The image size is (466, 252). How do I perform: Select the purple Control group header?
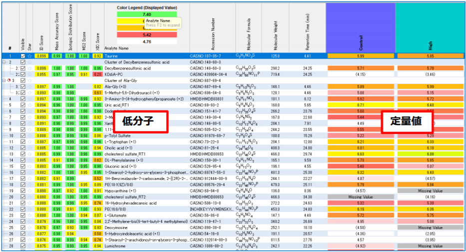pos(361,28)
